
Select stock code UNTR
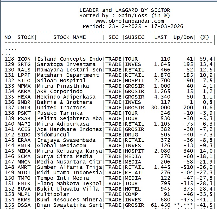pyautogui.click(x=24, y=107)
